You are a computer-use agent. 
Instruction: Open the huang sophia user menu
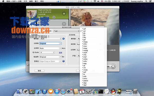coord(137,1)
